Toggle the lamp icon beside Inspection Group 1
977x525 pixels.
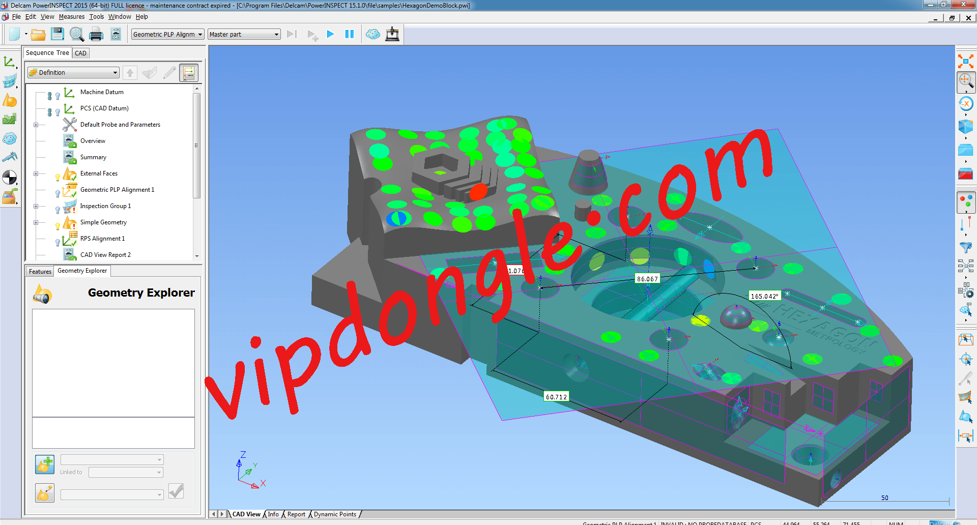click(x=58, y=209)
